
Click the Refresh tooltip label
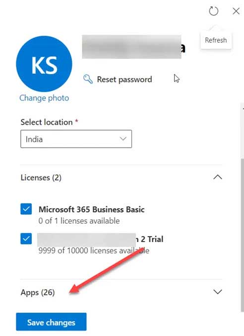click(216, 40)
